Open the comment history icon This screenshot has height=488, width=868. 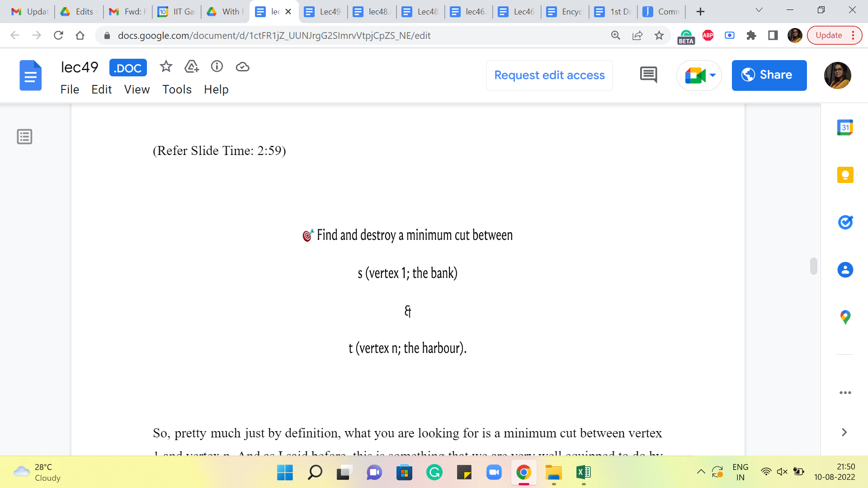click(648, 75)
